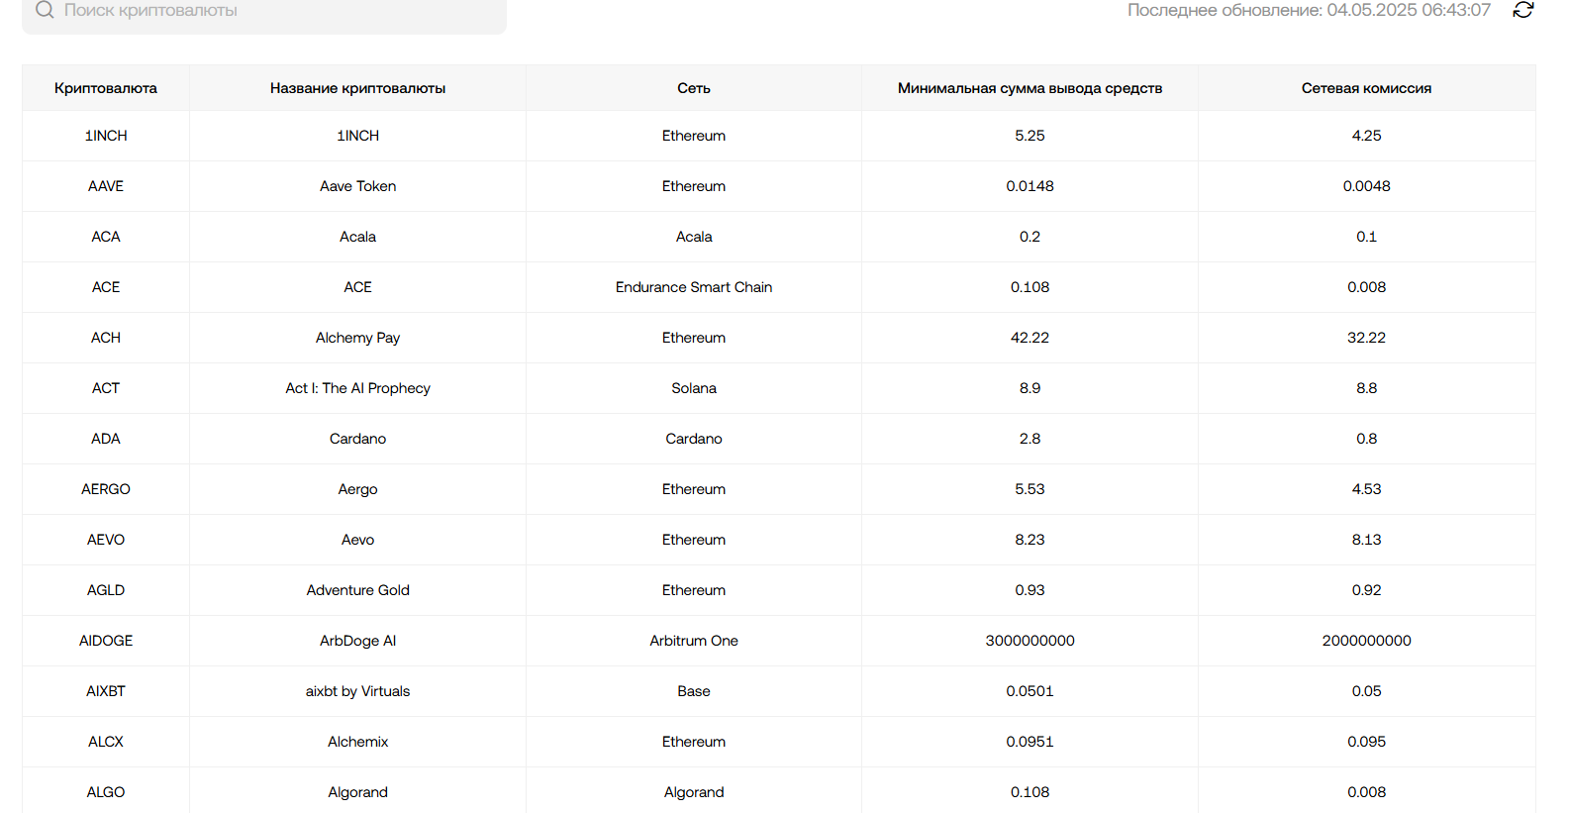Screen dimensions: 1569x813
Task: Select the ALCX ticker cell
Action: [106, 742]
